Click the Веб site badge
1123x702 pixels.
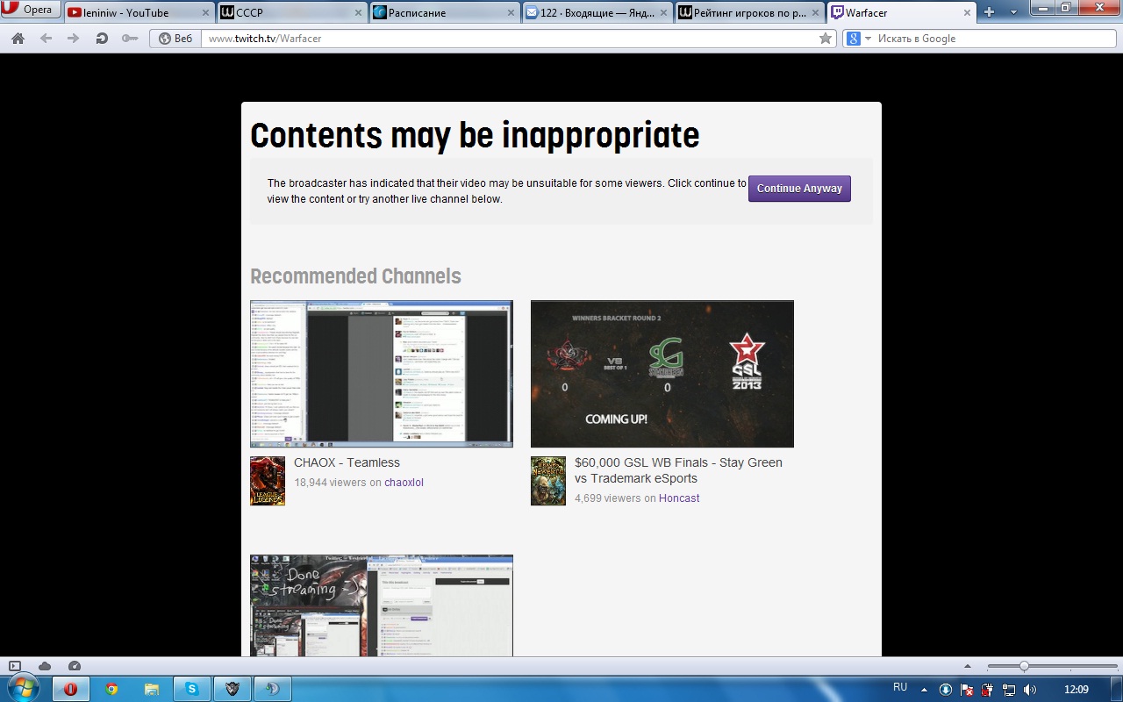(x=175, y=39)
